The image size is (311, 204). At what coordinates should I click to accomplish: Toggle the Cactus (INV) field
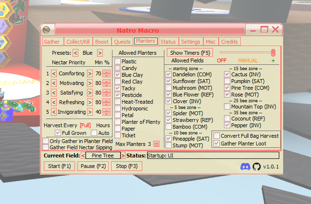[227, 74]
